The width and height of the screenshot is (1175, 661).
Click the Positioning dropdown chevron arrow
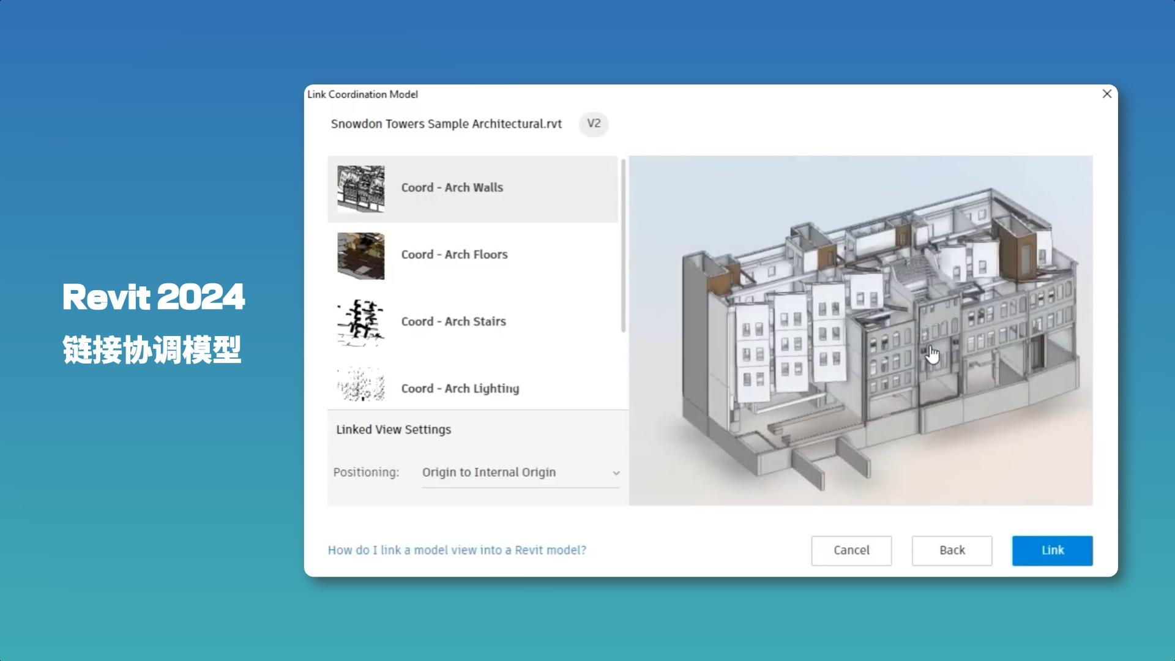(616, 472)
